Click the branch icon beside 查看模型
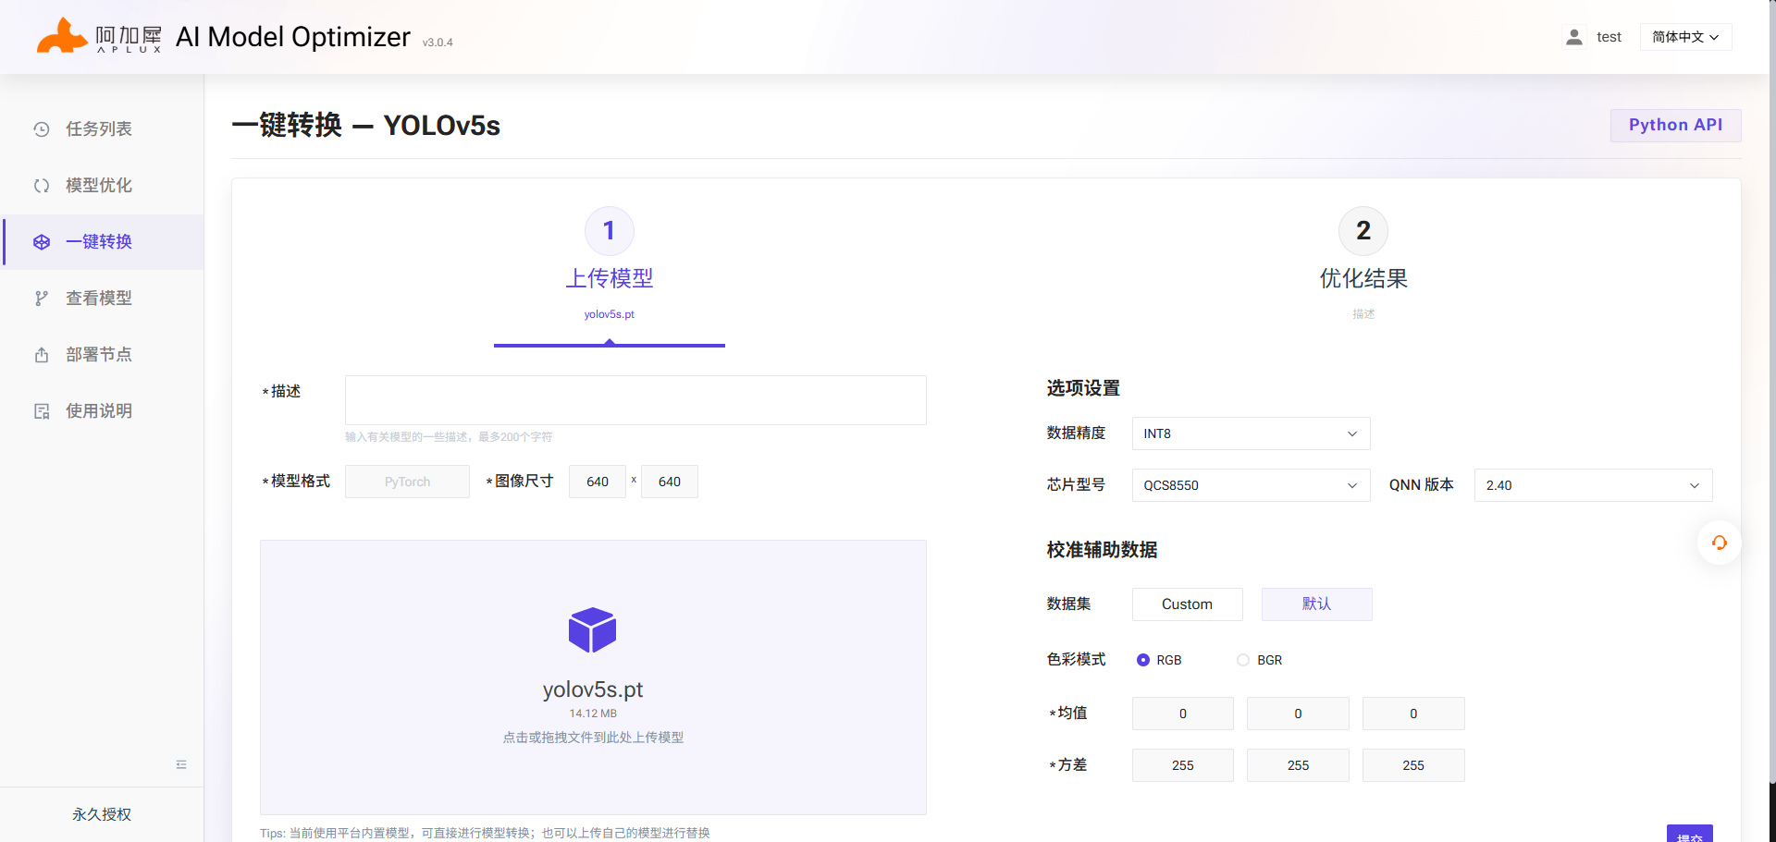Viewport: 1776px width, 842px height. [42, 299]
